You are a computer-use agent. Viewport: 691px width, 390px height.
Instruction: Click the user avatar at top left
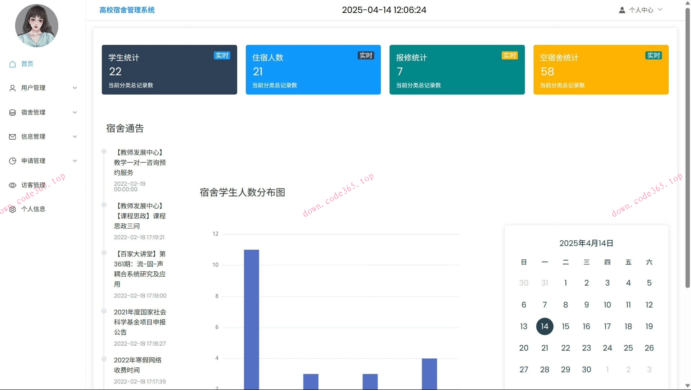tap(36, 25)
